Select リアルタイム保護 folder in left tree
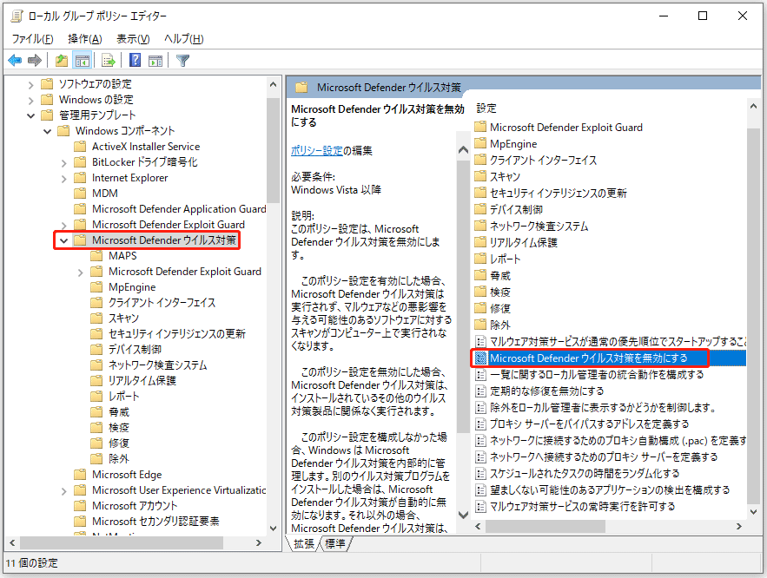 pyautogui.click(x=142, y=381)
